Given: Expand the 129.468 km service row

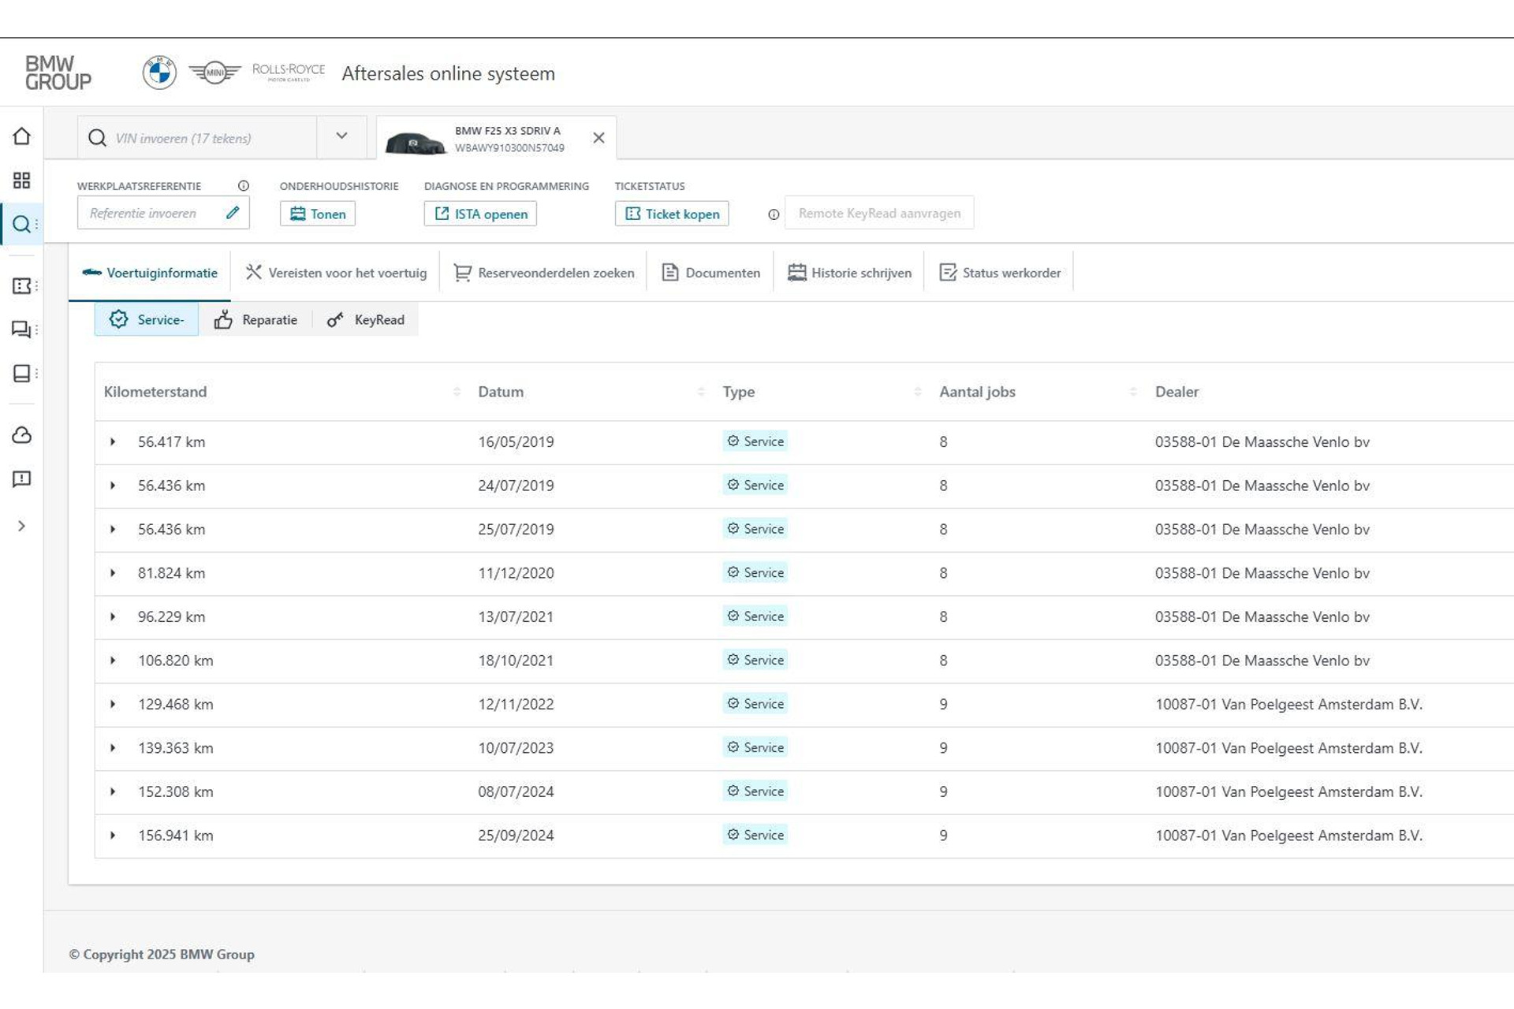Looking at the screenshot, I should point(113,705).
